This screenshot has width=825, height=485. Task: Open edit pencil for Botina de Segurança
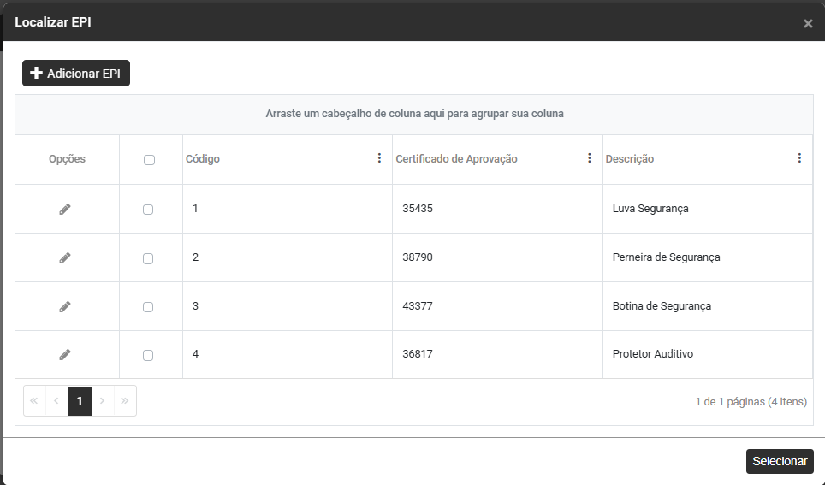(65, 306)
